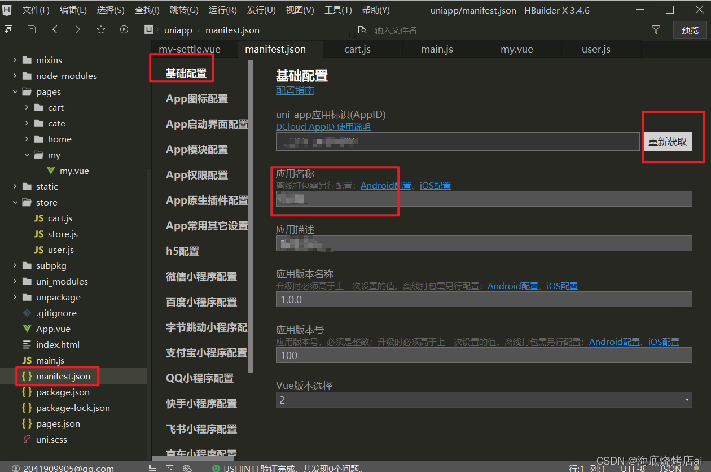Go back with the left arrow icon
Screen dimensions: 711x472
pyautogui.click(x=55, y=30)
